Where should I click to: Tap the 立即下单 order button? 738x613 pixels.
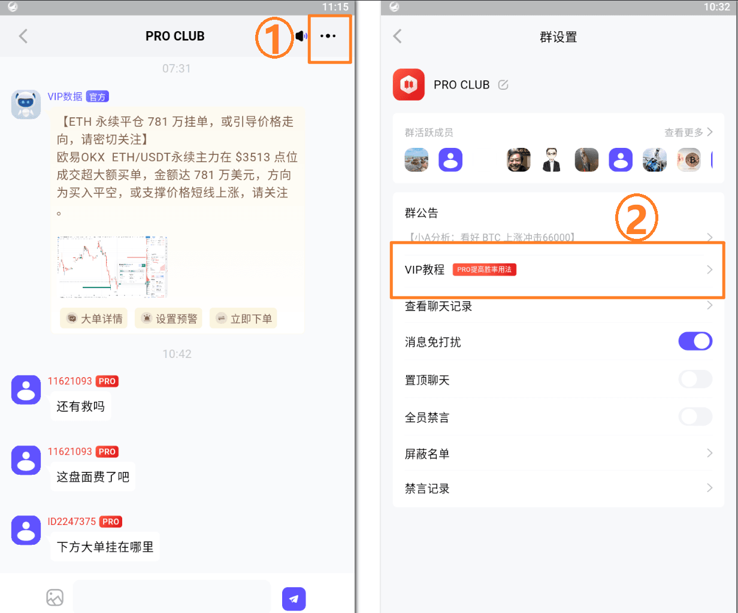[244, 319]
